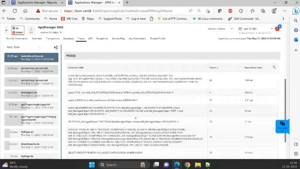This screenshot has width=300, height=169.
Task: Open Bing sidebar button
Action: coord(296,11)
